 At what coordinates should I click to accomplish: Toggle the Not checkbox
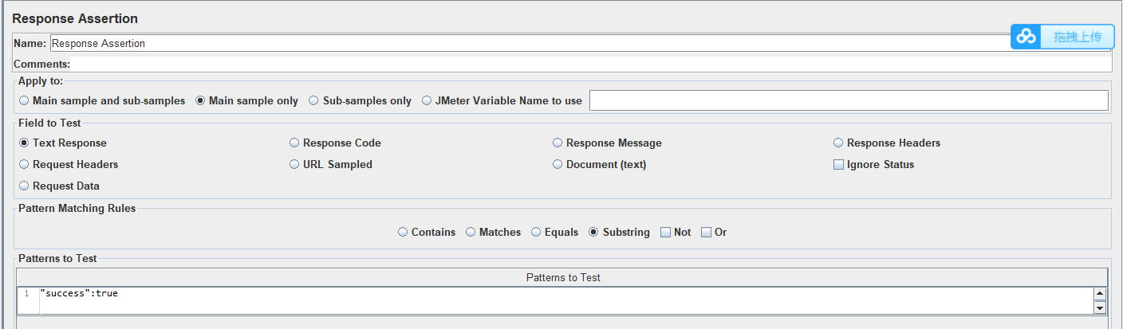pos(665,233)
